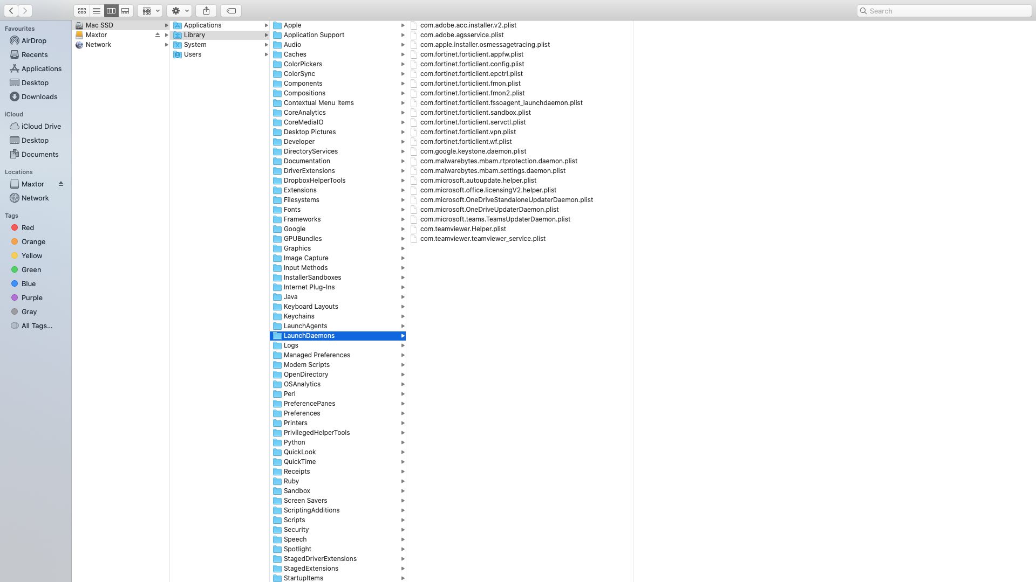Screen dimensions: 1036x582
Task: Select com.google.keystone.daemon.plist file
Action: tap(473, 151)
